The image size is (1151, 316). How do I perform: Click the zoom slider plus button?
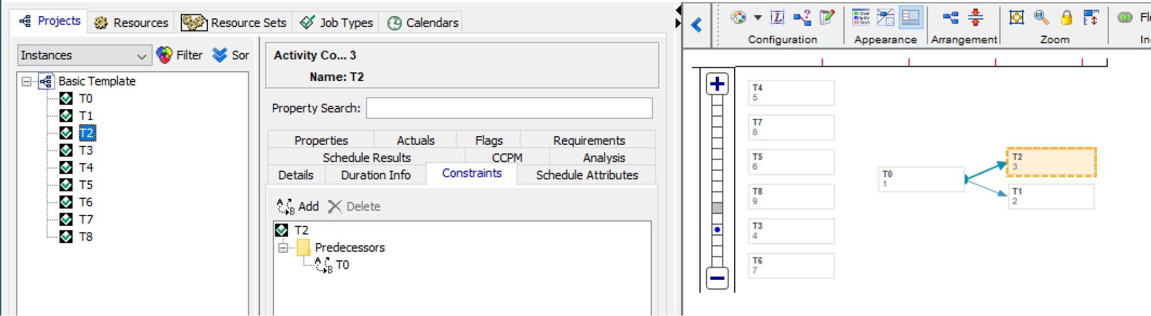point(717,84)
